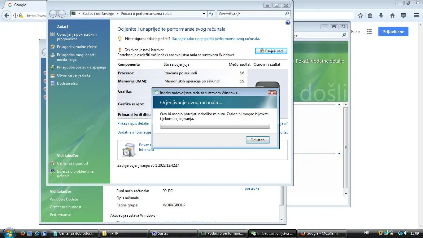Click the Switch Between Windows Quick Launch icon
423x238 pixels.
[x=44, y=233]
